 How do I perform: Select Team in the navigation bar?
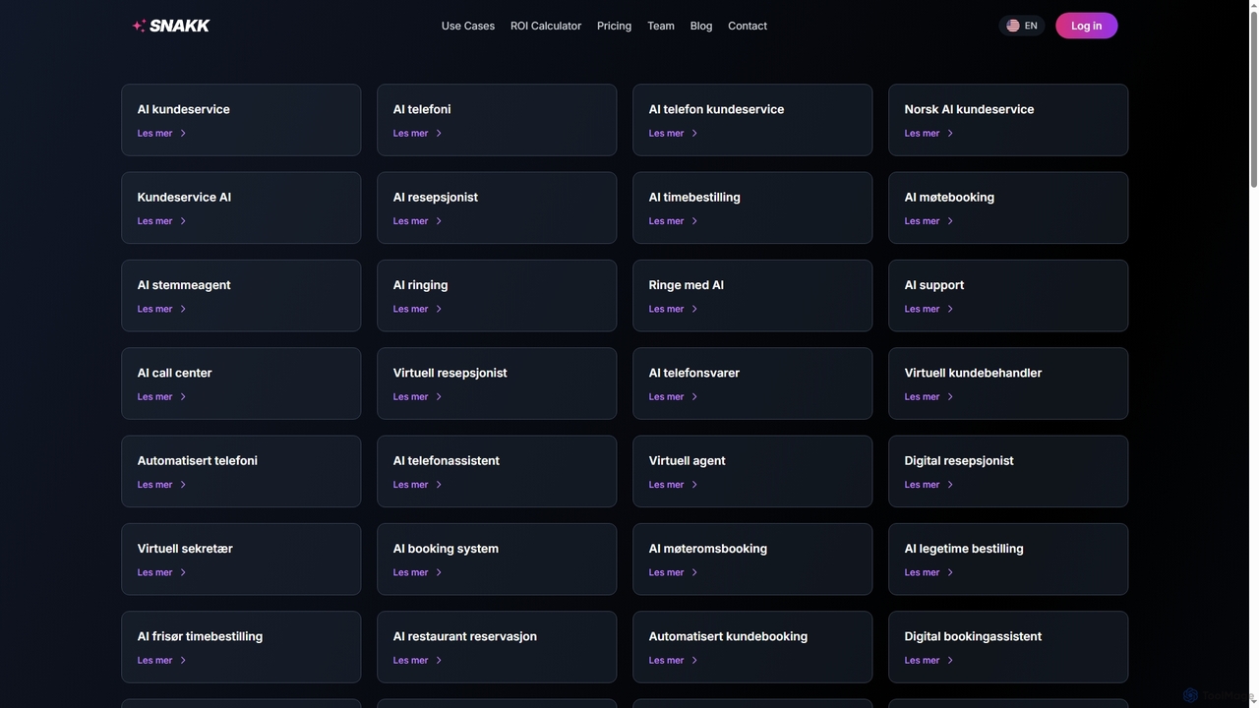tap(661, 26)
